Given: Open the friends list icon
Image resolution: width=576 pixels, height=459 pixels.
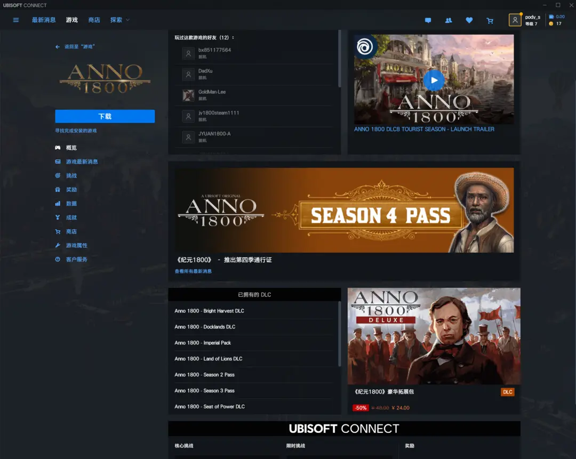Looking at the screenshot, I should tap(449, 21).
